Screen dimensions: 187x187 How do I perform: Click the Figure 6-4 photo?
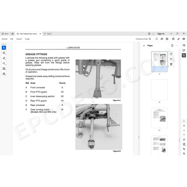[98, 79]
